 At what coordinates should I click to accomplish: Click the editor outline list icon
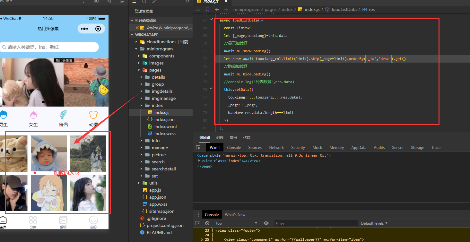pos(198,9)
